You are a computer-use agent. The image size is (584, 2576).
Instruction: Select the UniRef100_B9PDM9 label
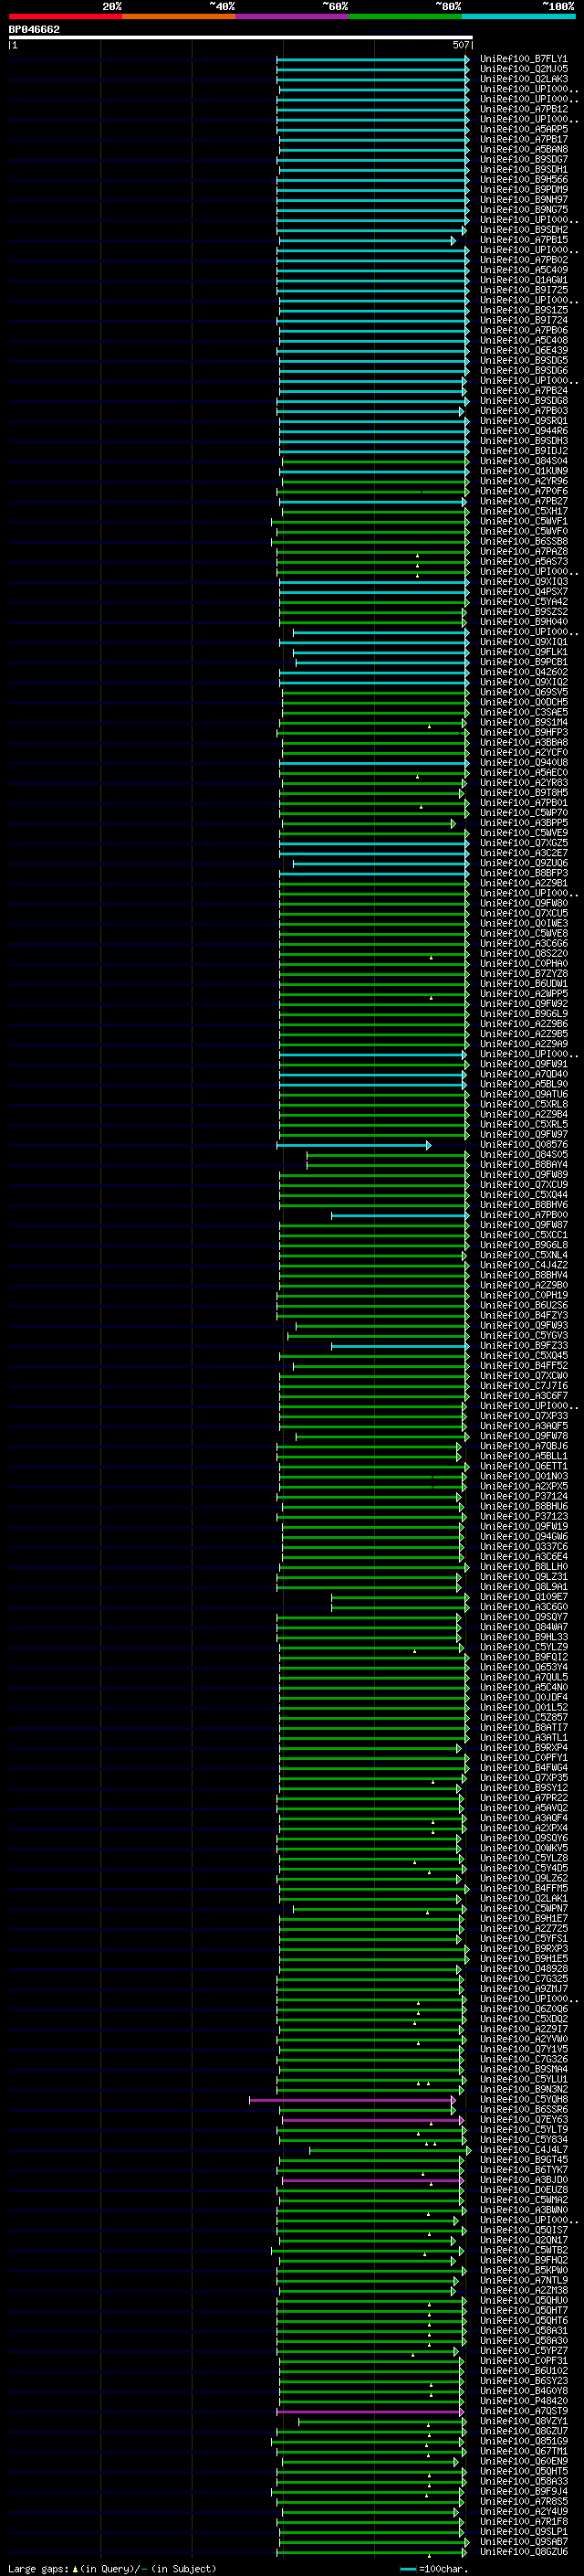523,189
